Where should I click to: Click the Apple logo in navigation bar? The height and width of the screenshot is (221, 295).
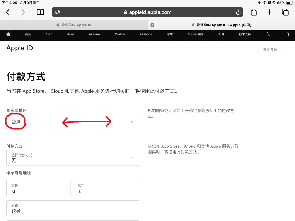pyautogui.click(x=8, y=34)
